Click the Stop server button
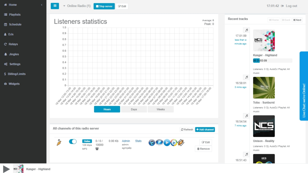Image resolution: width=308 pixels, height=173 pixels. (104, 6)
